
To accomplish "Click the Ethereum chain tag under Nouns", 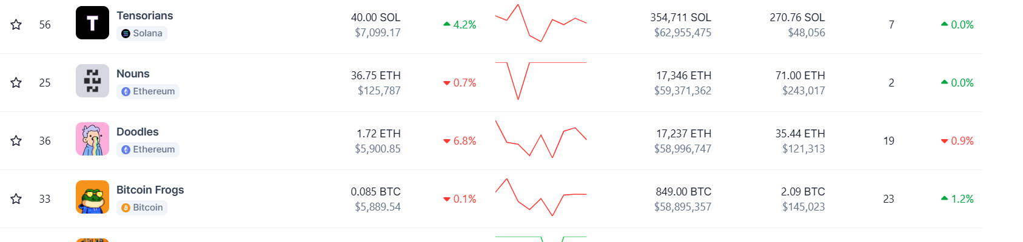I will tap(148, 91).
